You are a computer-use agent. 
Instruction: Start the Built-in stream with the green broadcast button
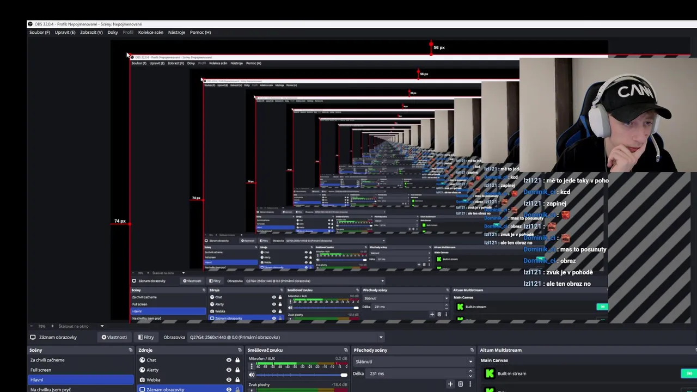(x=689, y=373)
